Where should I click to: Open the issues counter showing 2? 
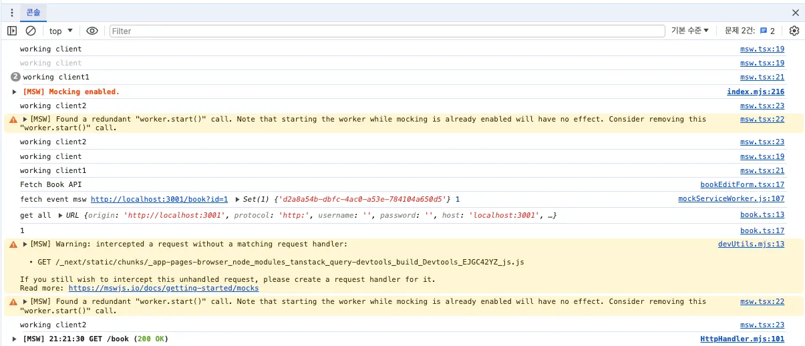pos(768,31)
